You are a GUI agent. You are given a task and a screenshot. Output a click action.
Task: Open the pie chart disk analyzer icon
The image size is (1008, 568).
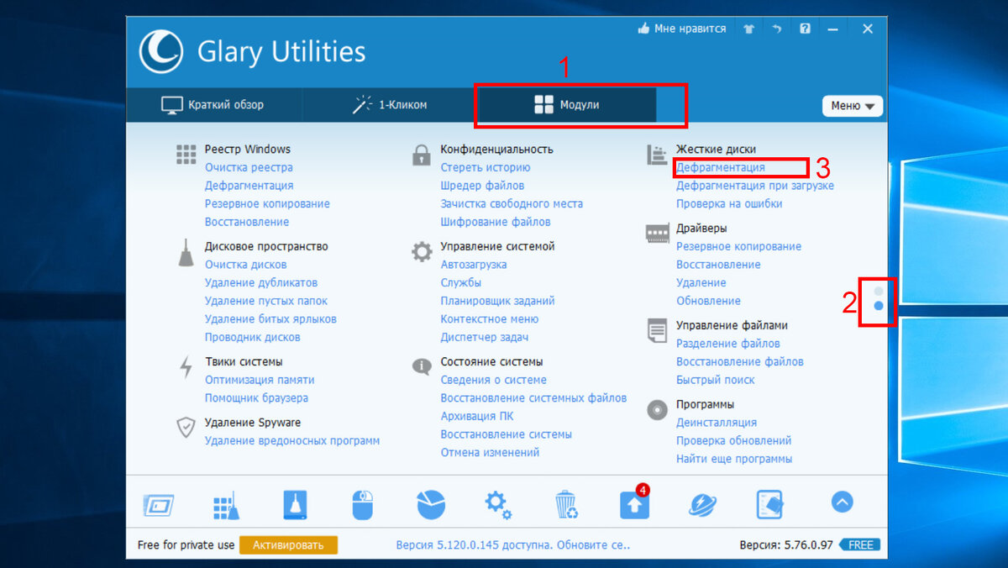431,503
